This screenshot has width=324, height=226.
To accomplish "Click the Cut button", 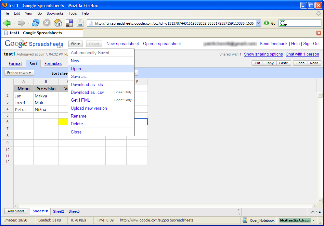I will 257,63.
